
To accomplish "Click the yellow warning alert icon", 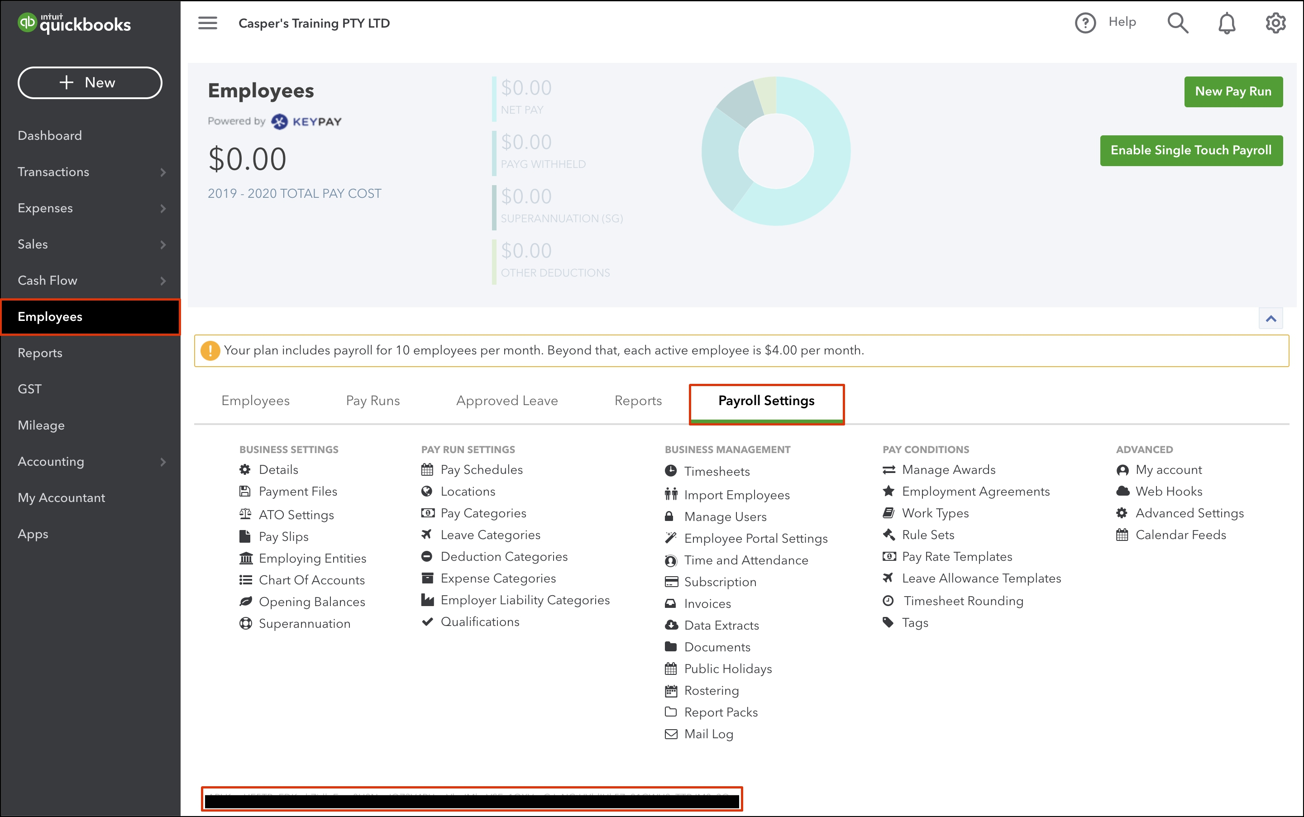I will [x=210, y=351].
